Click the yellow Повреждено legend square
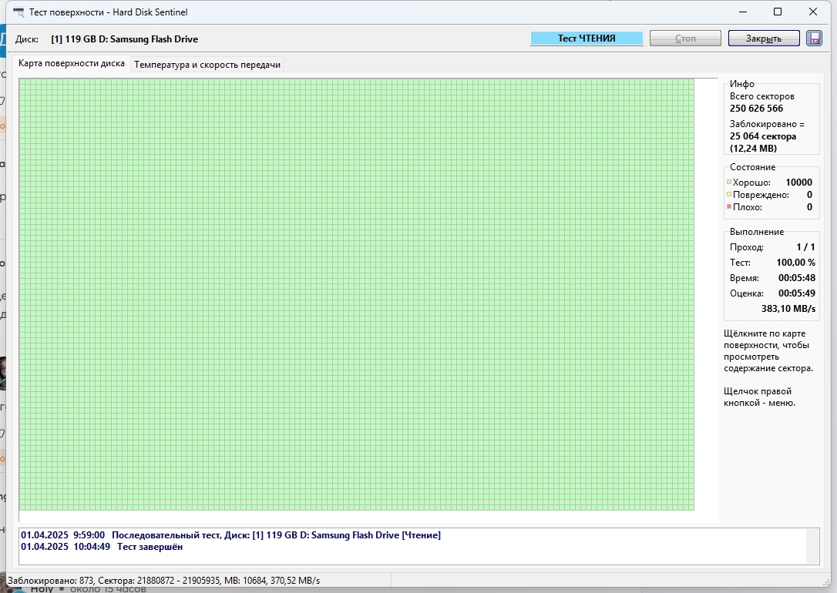 729,195
